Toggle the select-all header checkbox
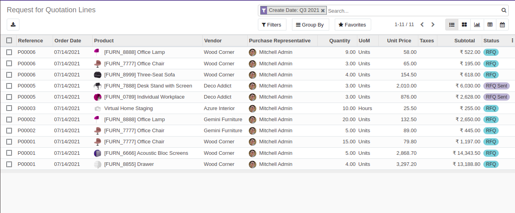This screenshot has height=213, width=515. (9, 40)
